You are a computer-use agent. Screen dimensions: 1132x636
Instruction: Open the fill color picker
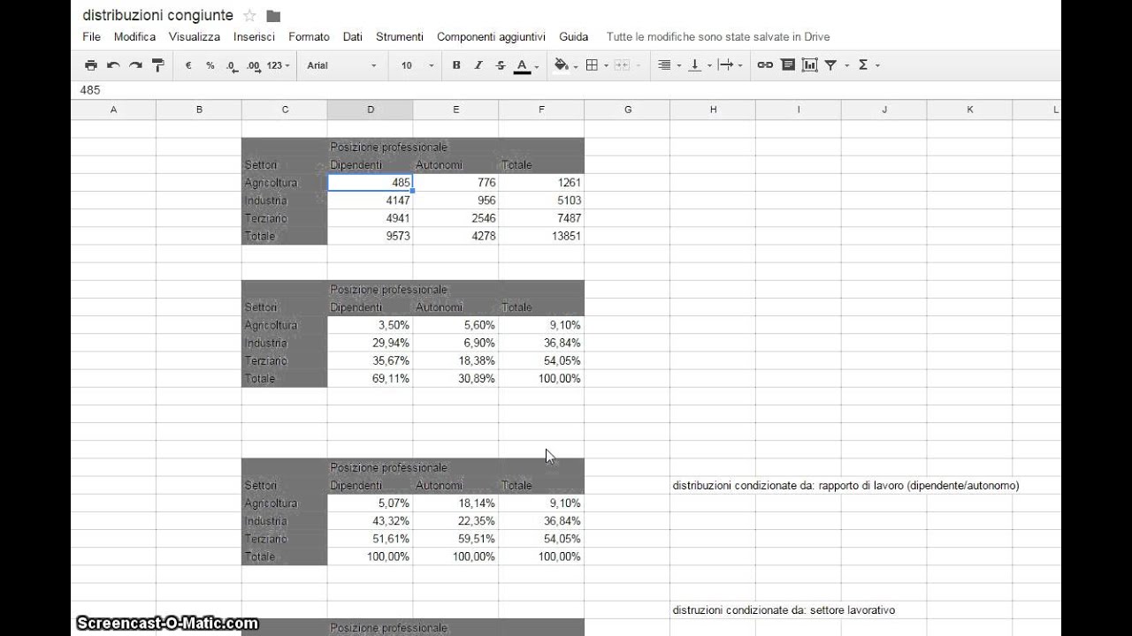coord(565,65)
